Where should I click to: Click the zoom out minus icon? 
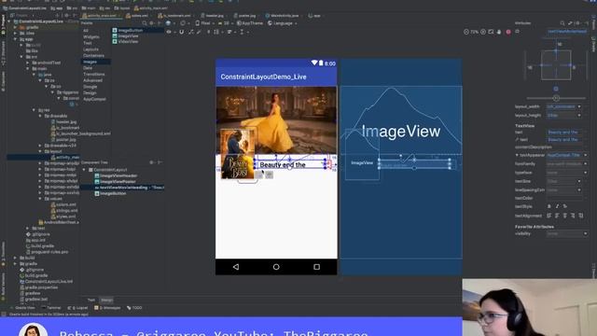466,32
